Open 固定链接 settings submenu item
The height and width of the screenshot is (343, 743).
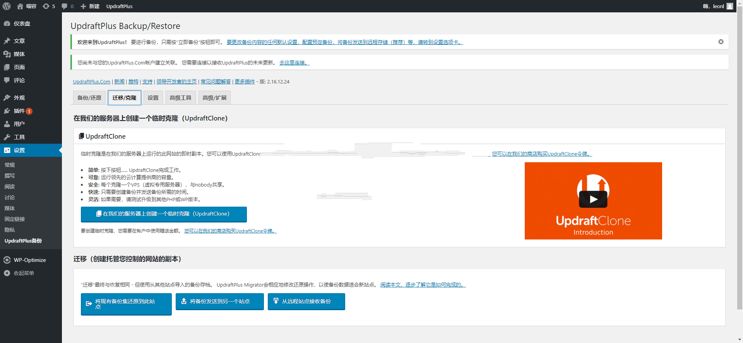[x=15, y=219]
